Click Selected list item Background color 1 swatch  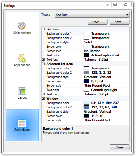tap(86, 68)
